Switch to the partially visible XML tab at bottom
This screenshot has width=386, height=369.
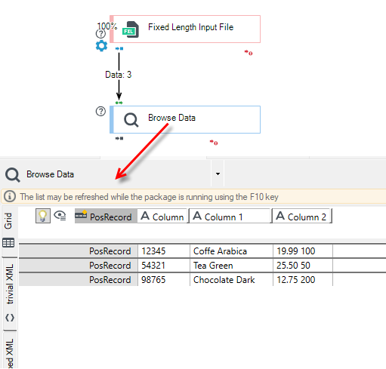10,351
